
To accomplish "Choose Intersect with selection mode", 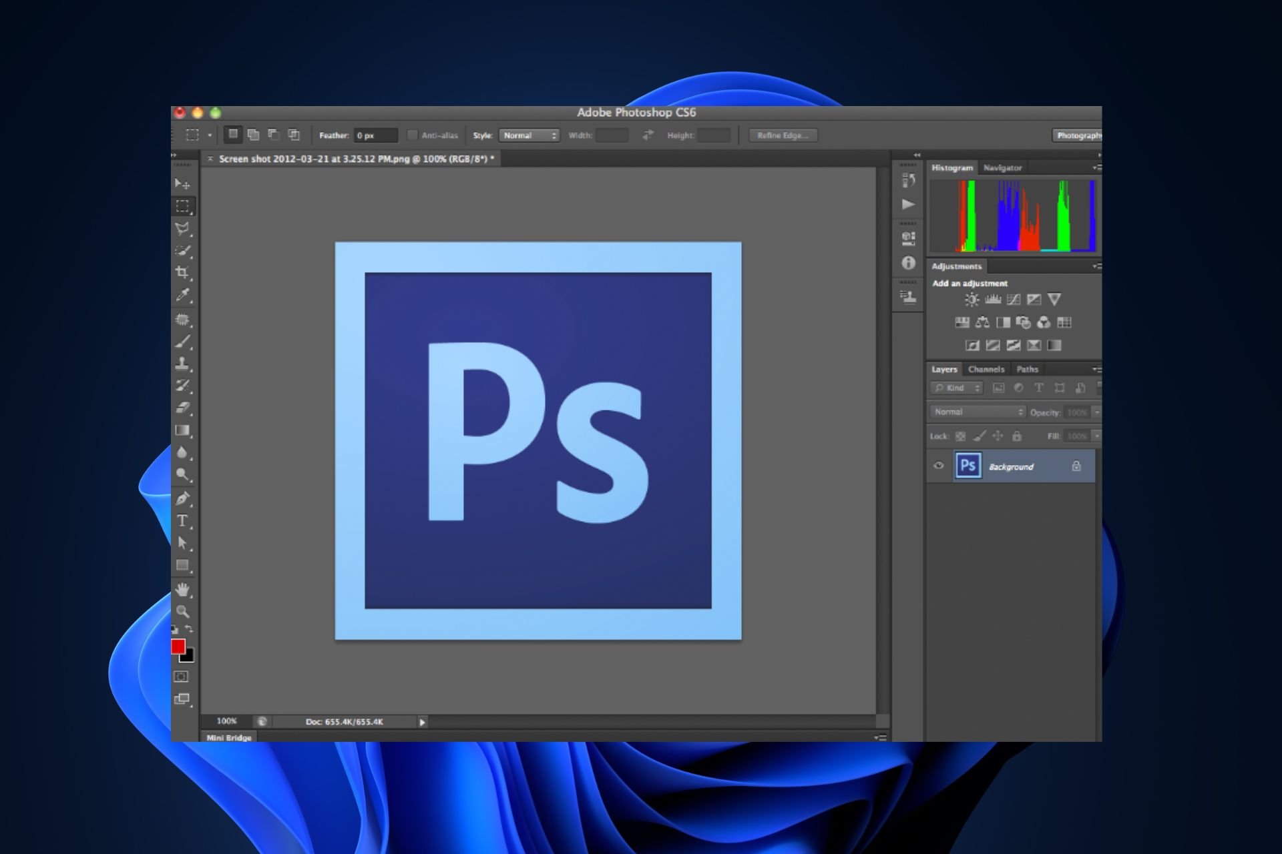I will coord(294,135).
